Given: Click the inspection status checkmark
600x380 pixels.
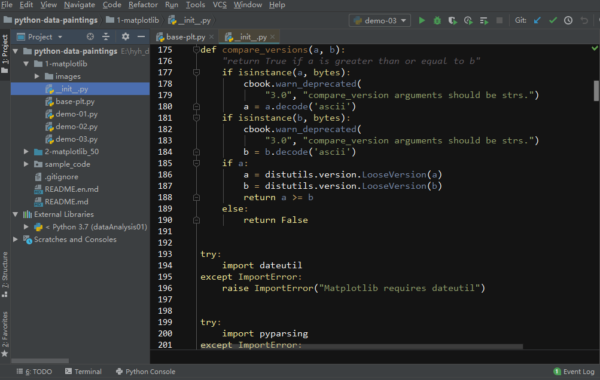Looking at the screenshot, I should pos(595,48).
